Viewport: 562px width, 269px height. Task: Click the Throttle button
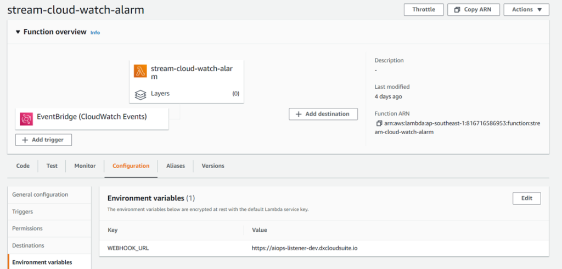pyautogui.click(x=424, y=10)
